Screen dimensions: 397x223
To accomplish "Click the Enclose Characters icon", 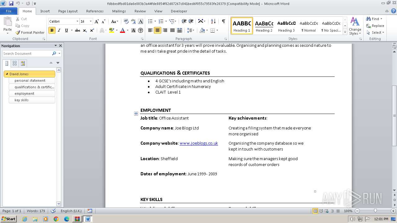I will pyautogui.click(x=141, y=30).
